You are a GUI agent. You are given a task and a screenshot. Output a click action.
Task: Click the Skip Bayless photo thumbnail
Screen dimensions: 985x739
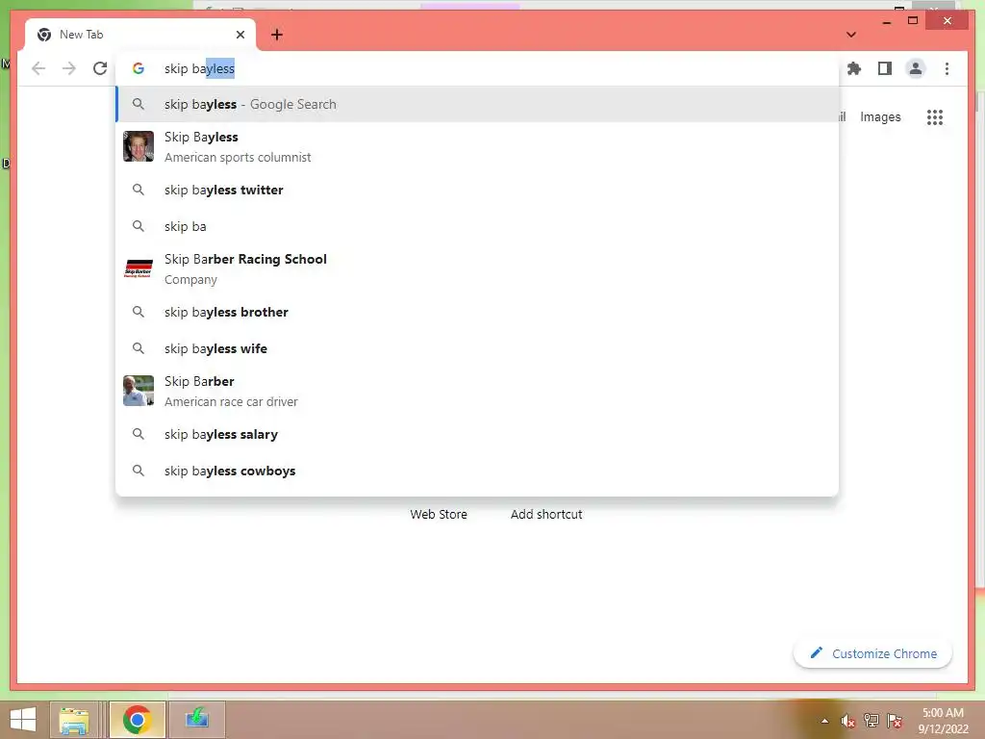pyautogui.click(x=139, y=146)
